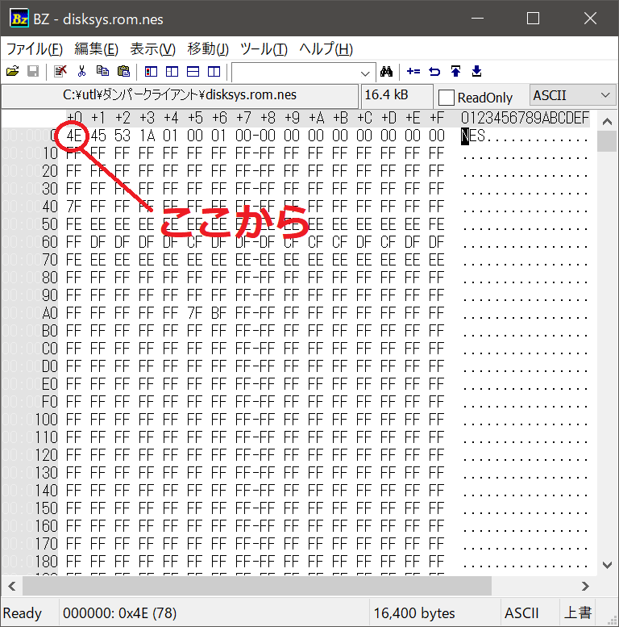This screenshot has width=619, height=627.
Task: Click the Paste clipboard icon
Action: point(123,72)
